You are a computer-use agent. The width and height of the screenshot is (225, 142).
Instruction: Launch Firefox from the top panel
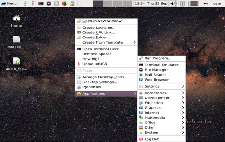(65, 3)
